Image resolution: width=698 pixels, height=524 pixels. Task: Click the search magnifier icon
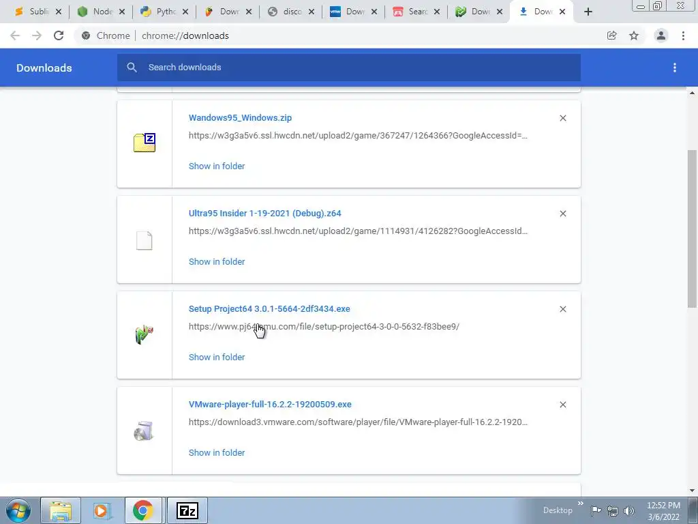[132, 68]
